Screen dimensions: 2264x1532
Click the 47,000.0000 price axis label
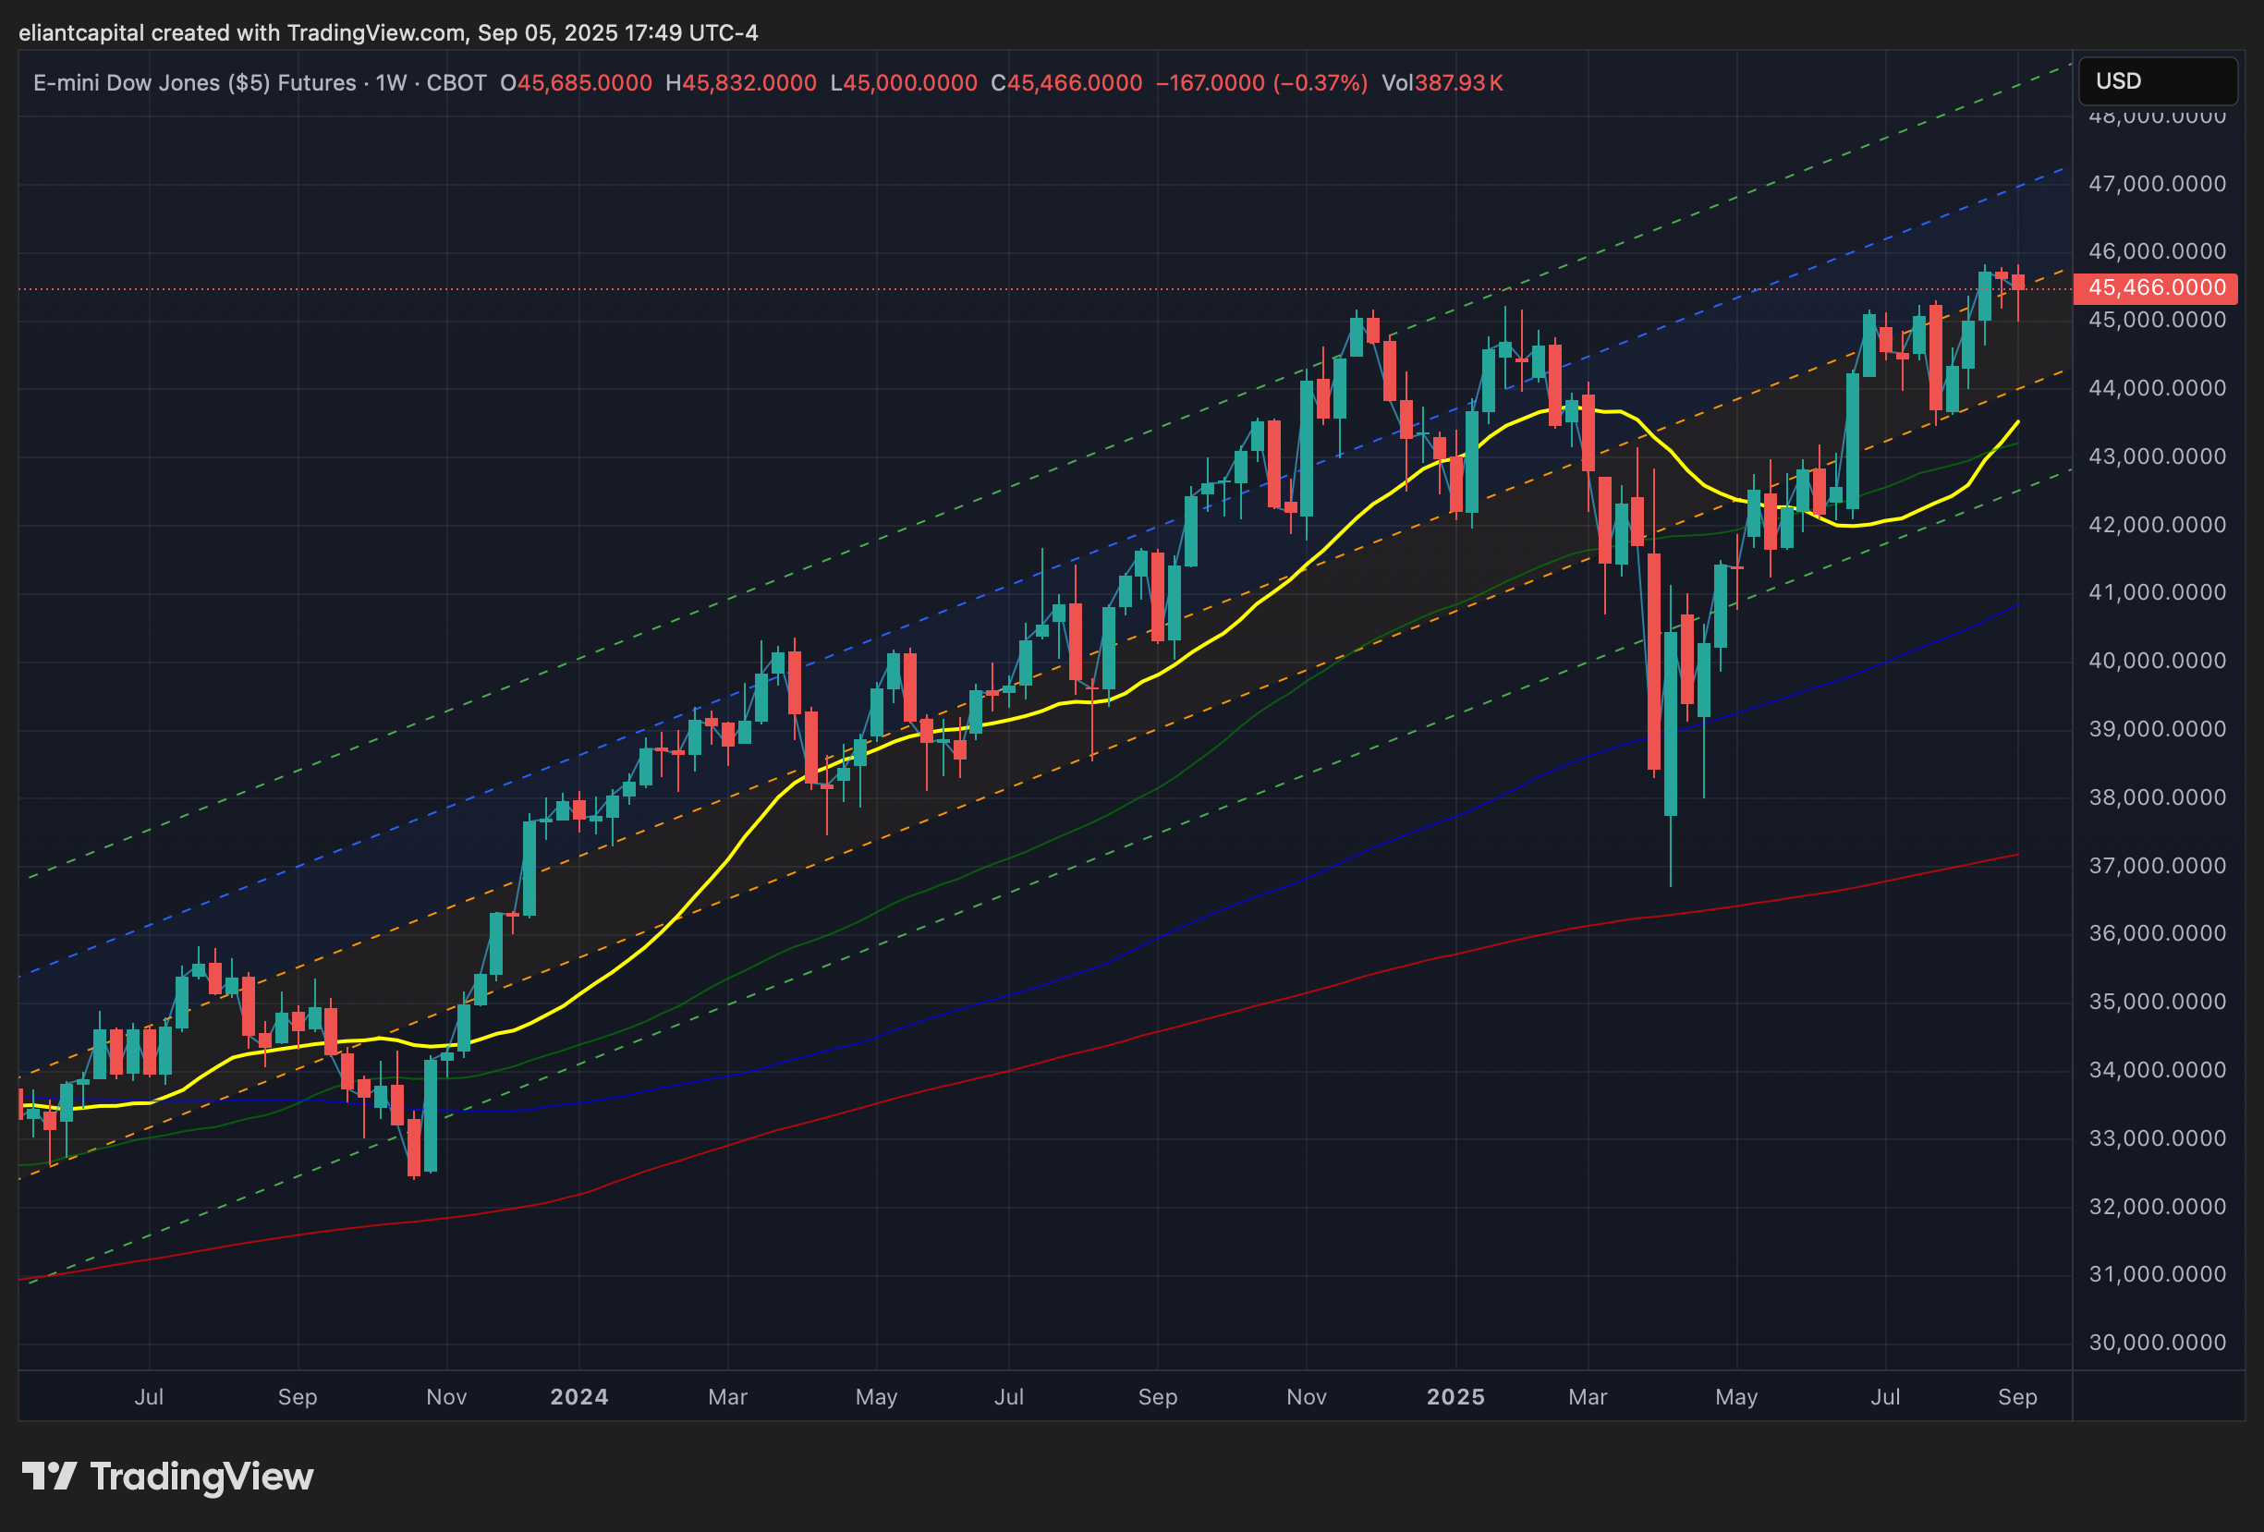[x=2157, y=184]
